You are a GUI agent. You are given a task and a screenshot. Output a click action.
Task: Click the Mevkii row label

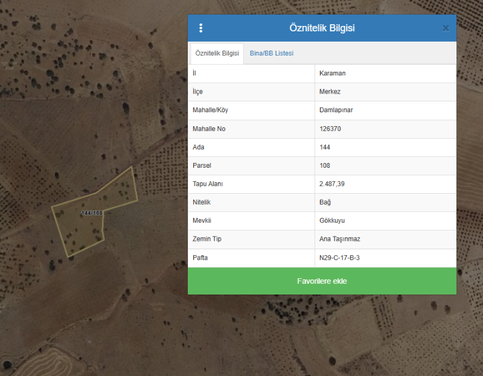[202, 220]
